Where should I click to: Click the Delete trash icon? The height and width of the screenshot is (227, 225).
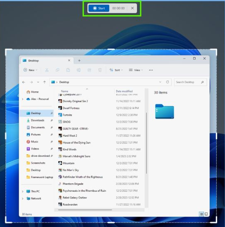coord(100,70)
